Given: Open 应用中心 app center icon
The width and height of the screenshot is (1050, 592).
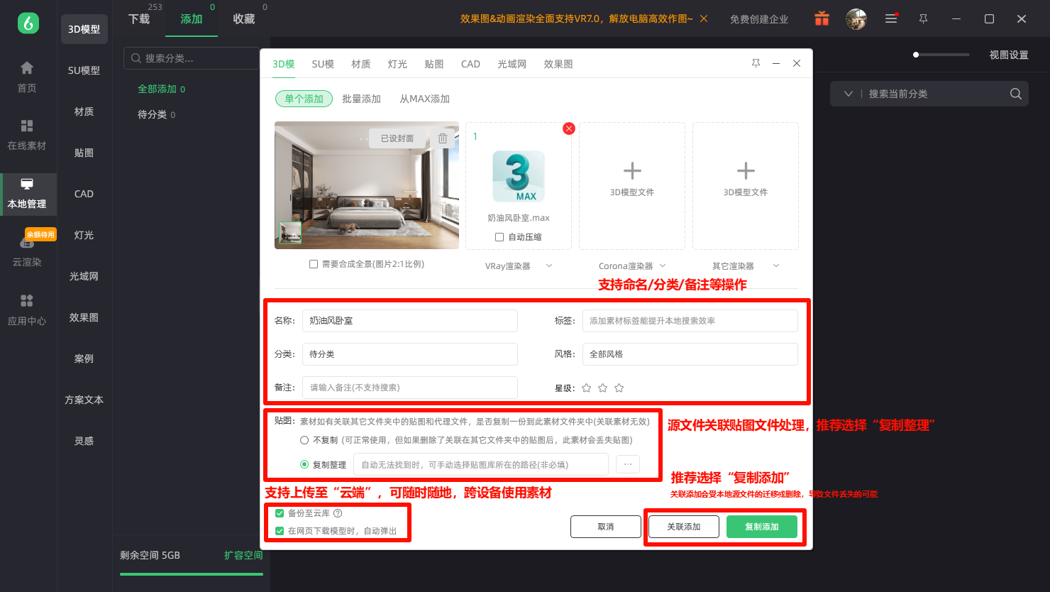Looking at the screenshot, I should (27, 301).
